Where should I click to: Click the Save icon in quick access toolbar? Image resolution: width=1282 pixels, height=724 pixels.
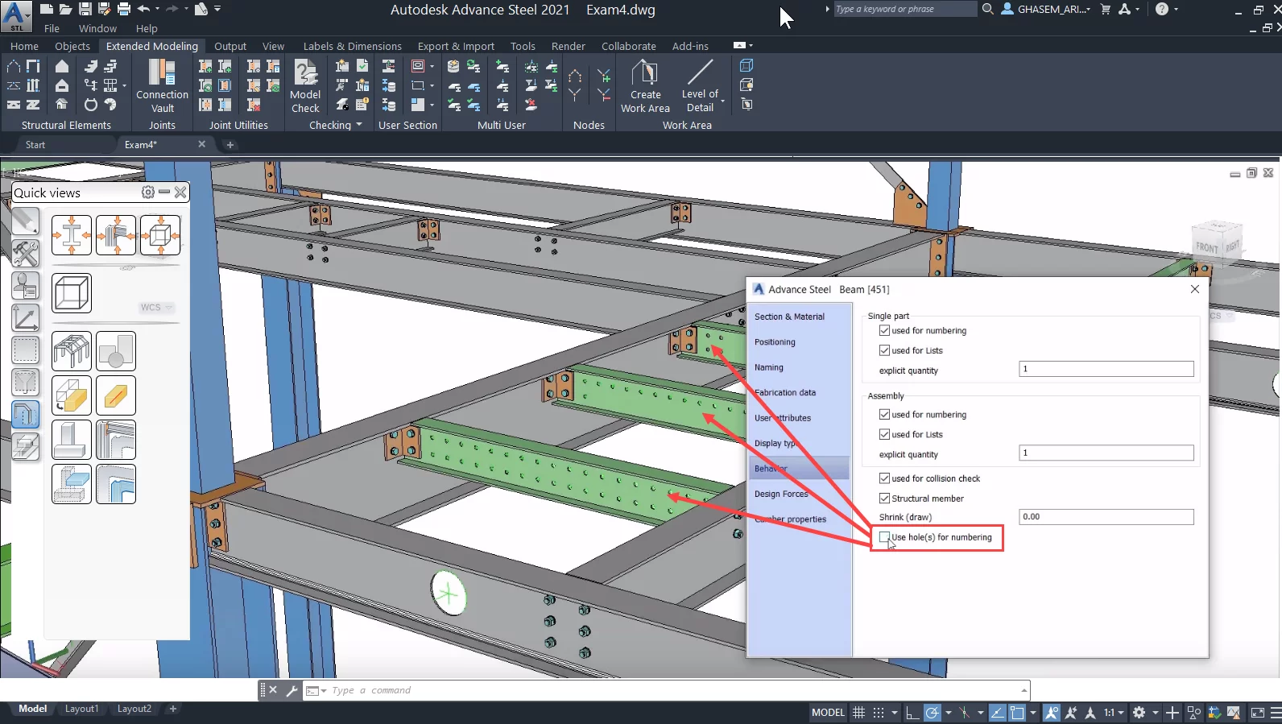click(x=85, y=9)
